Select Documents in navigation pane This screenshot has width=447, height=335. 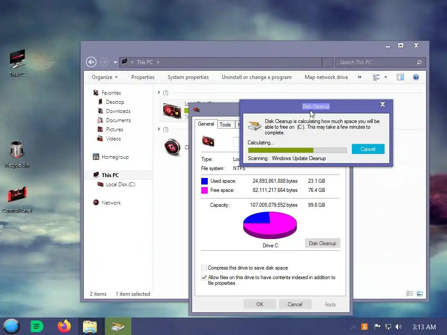[x=118, y=120]
